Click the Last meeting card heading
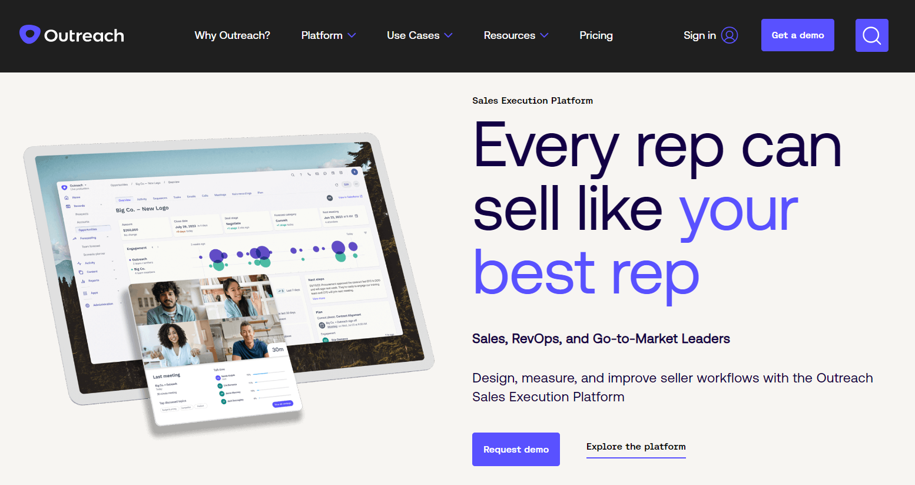 (167, 376)
